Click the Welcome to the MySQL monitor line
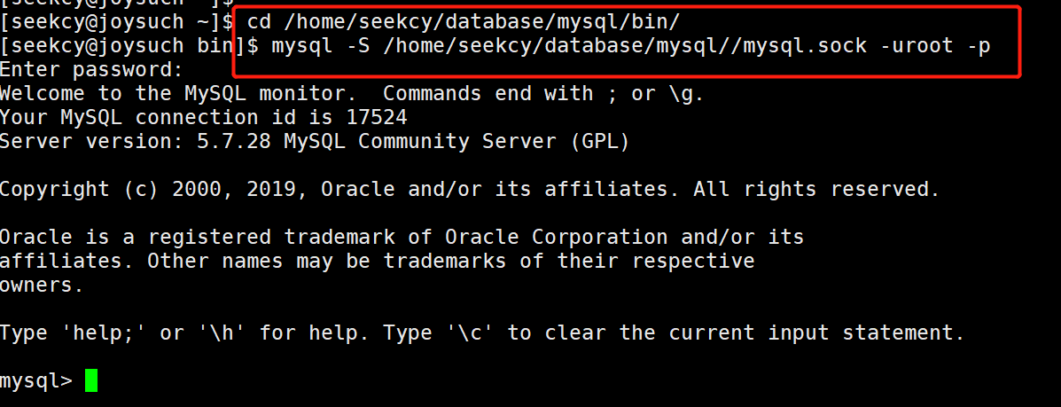This screenshot has height=407, width=1061. tap(352, 94)
